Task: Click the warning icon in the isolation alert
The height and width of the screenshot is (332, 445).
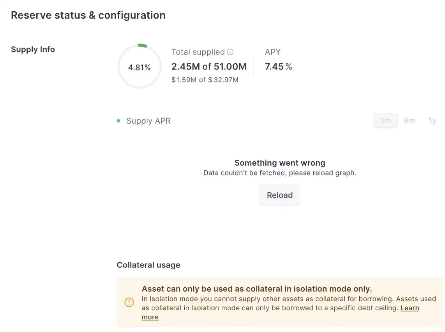Action: [129, 302]
